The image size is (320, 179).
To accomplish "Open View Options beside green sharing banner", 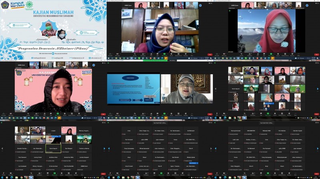I will click(172, 61).
